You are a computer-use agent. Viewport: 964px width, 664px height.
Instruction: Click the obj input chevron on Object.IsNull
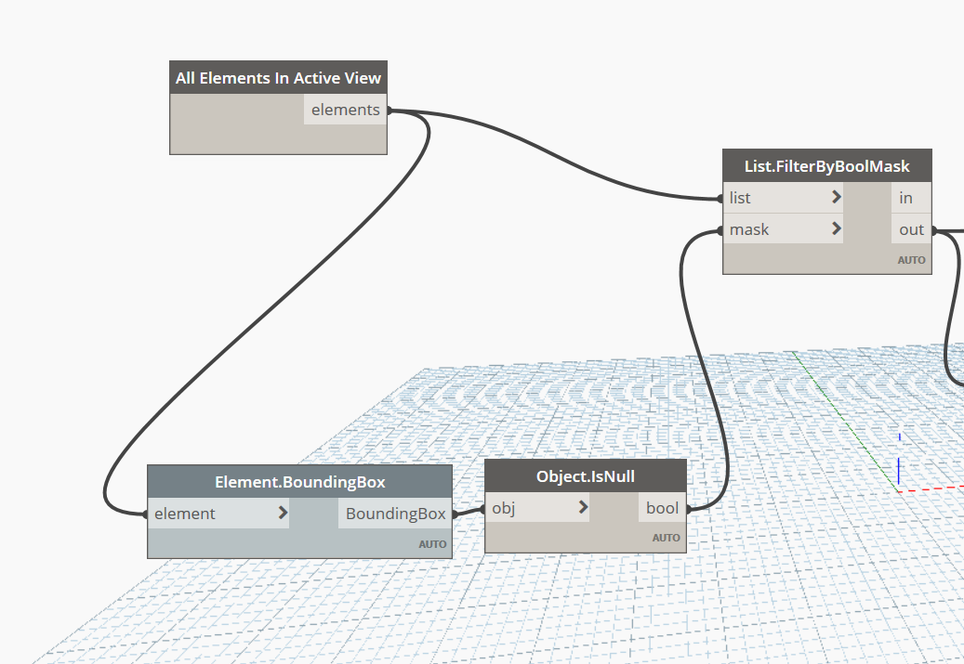pyautogui.click(x=583, y=507)
